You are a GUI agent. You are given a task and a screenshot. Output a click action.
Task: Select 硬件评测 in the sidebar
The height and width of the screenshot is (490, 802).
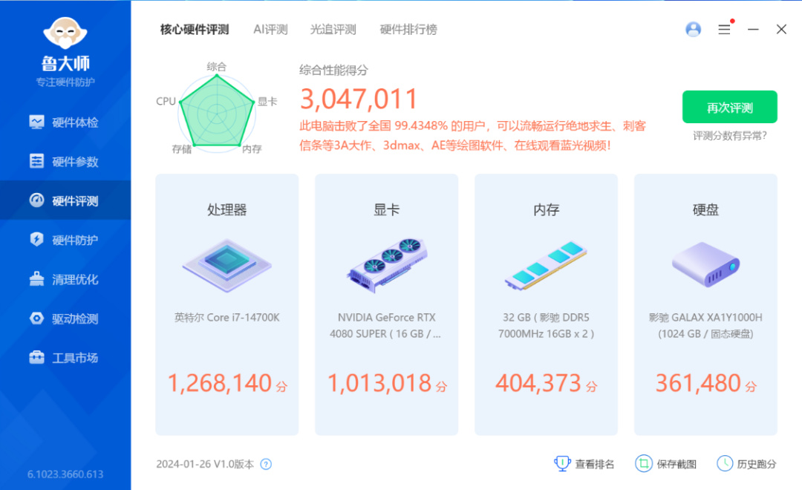coord(65,200)
